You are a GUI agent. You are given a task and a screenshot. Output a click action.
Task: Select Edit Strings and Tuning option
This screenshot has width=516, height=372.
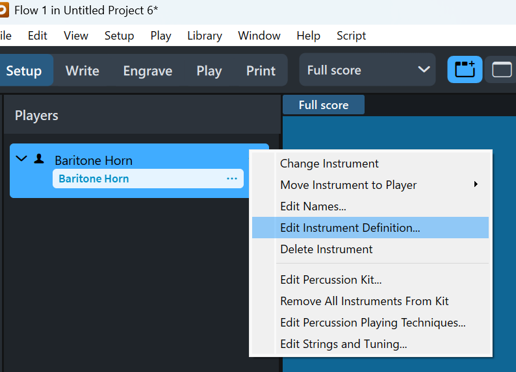click(343, 344)
